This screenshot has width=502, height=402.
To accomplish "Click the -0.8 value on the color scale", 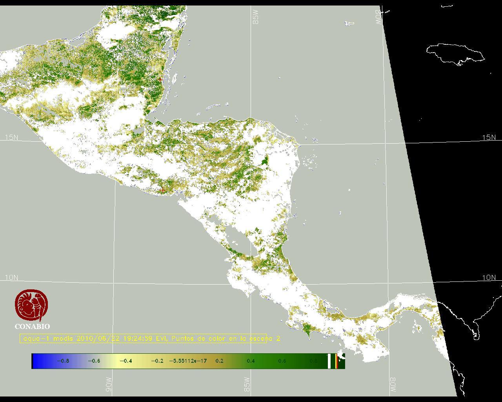I will (63, 361).
